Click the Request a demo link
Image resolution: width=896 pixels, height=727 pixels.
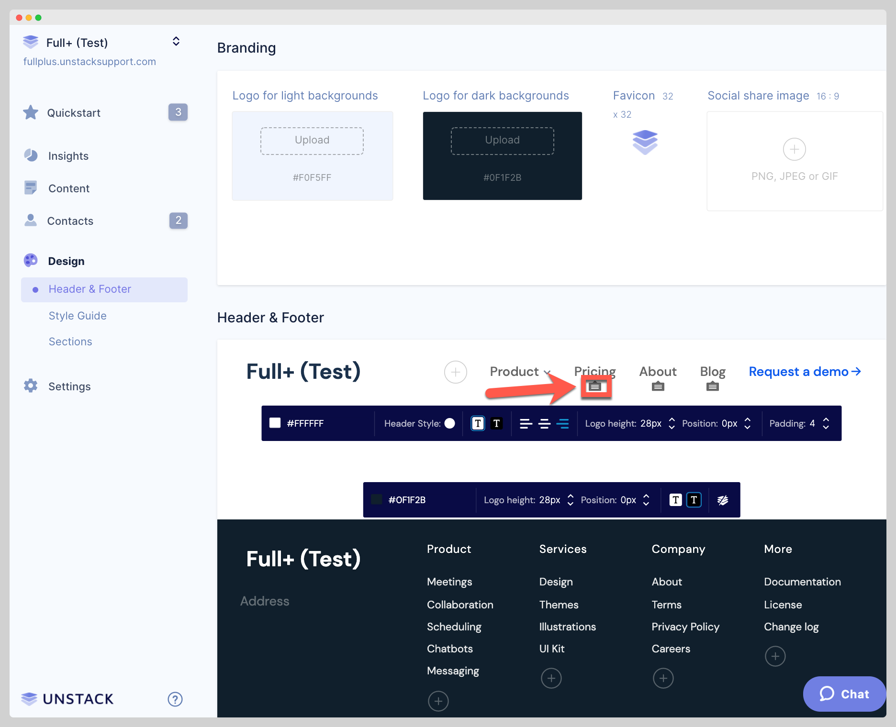click(804, 372)
